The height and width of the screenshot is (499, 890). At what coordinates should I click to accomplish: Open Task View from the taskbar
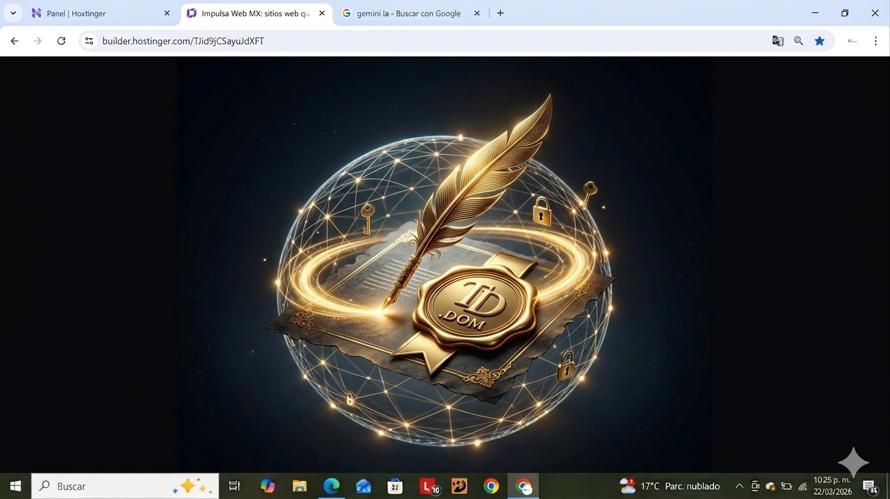[234, 486]
